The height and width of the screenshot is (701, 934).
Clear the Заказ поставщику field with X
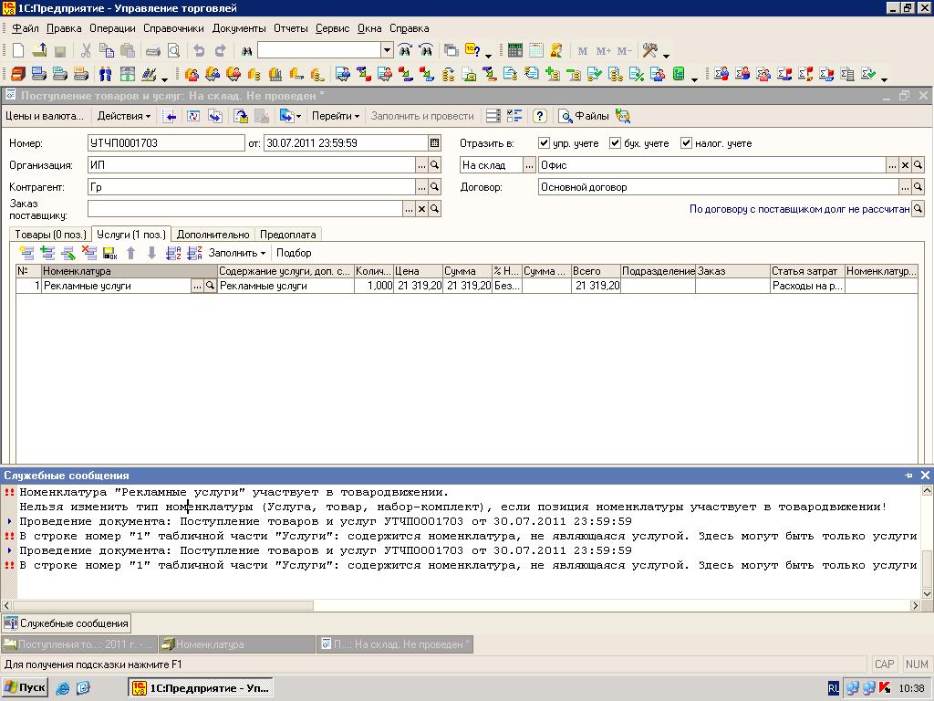point(421,209)
